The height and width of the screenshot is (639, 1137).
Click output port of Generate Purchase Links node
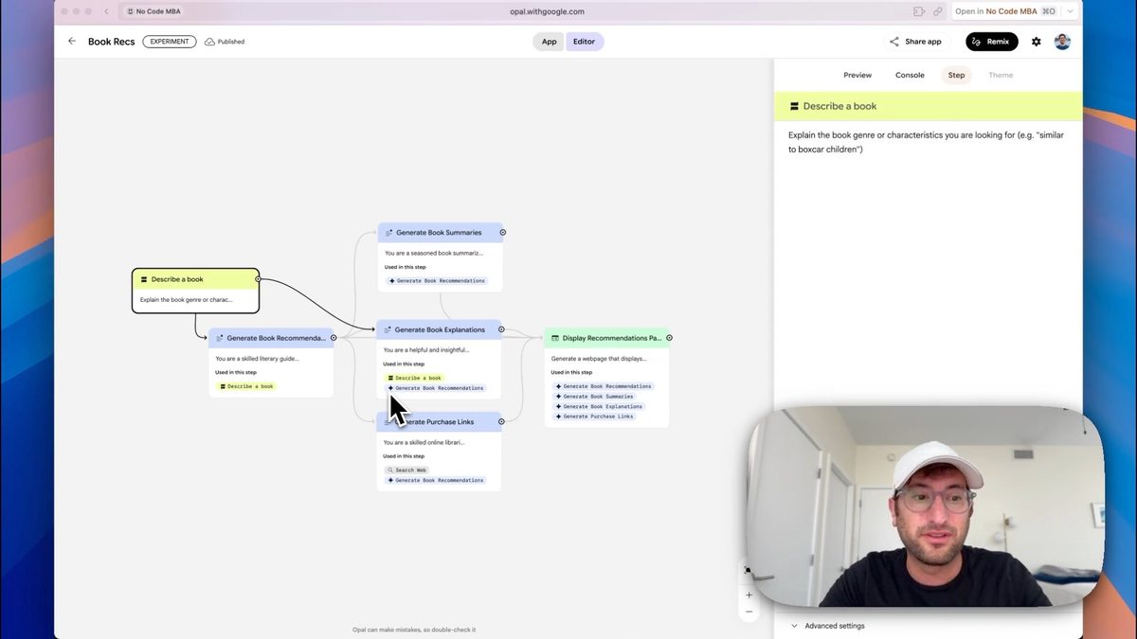tap(501, 421)
